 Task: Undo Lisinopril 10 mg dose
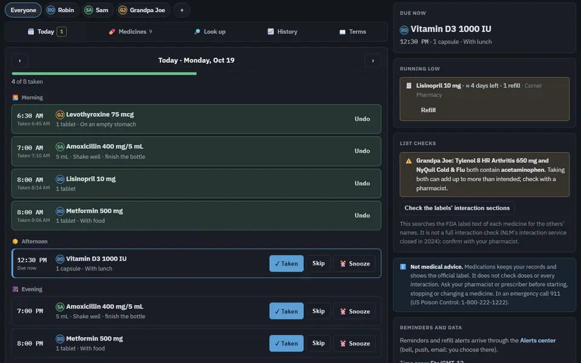pos(362,183)
